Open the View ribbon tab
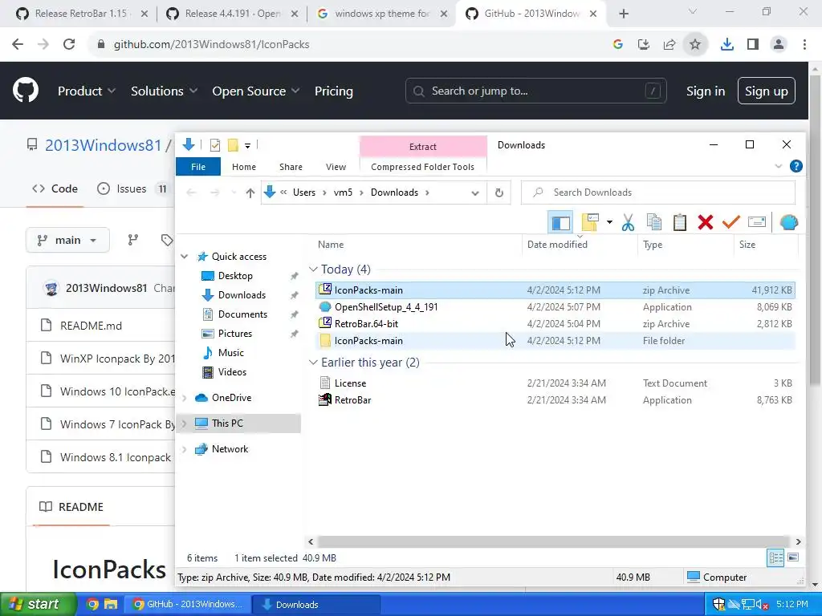The image size is (822, 616). coord(336,167)
